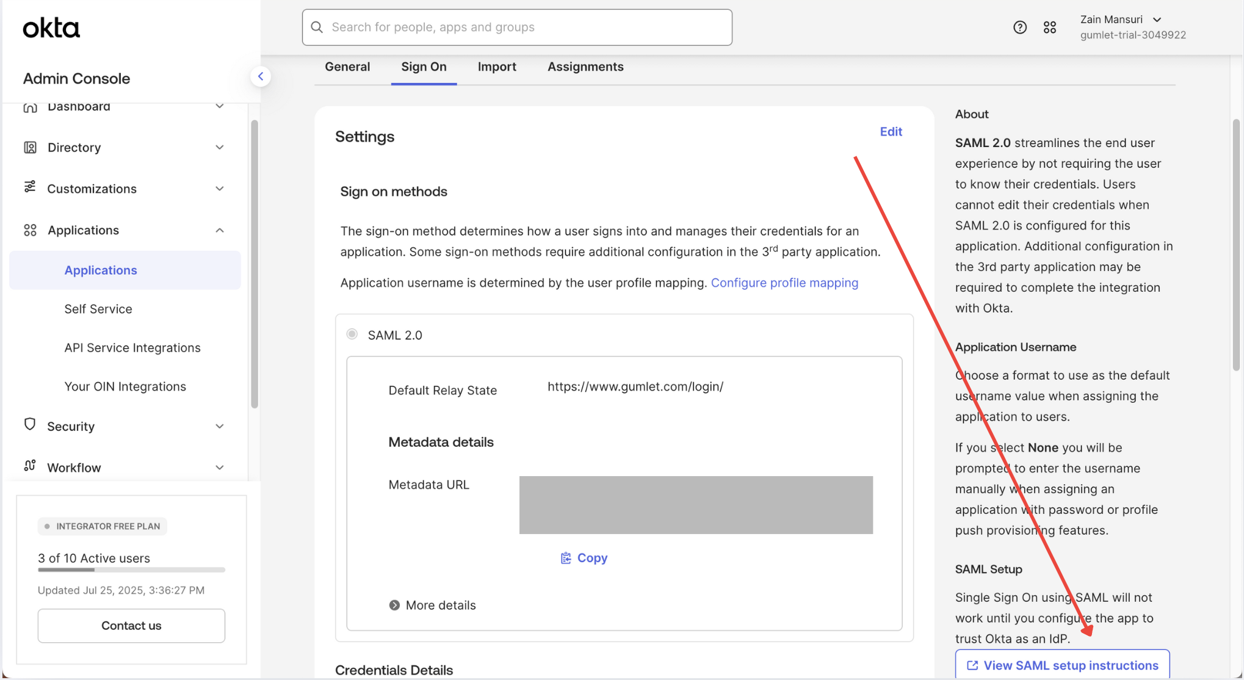This screenshot has height=680, width=1244.
Task: Click the Active users progress bar
Action: tap(131, 570)
